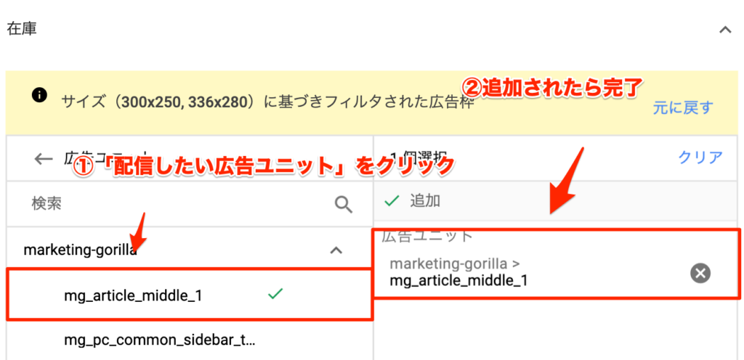Remove mg_article_middle_1 with the X icon
744x360 pixels.
(700, 274)
